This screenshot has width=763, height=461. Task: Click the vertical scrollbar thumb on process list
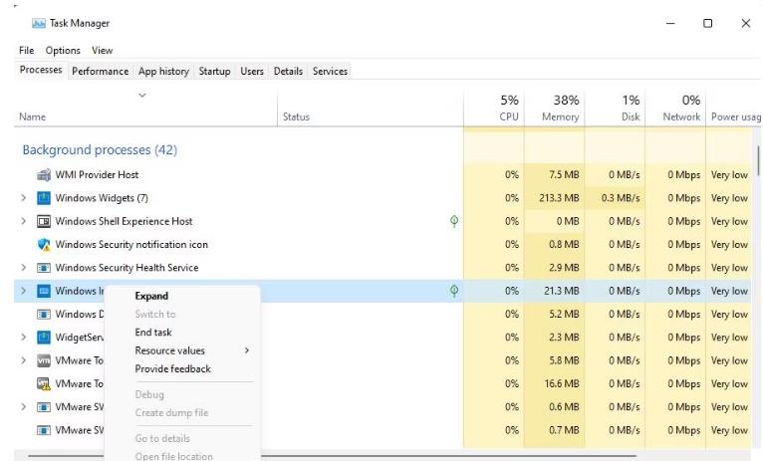(x=758, y=160)
